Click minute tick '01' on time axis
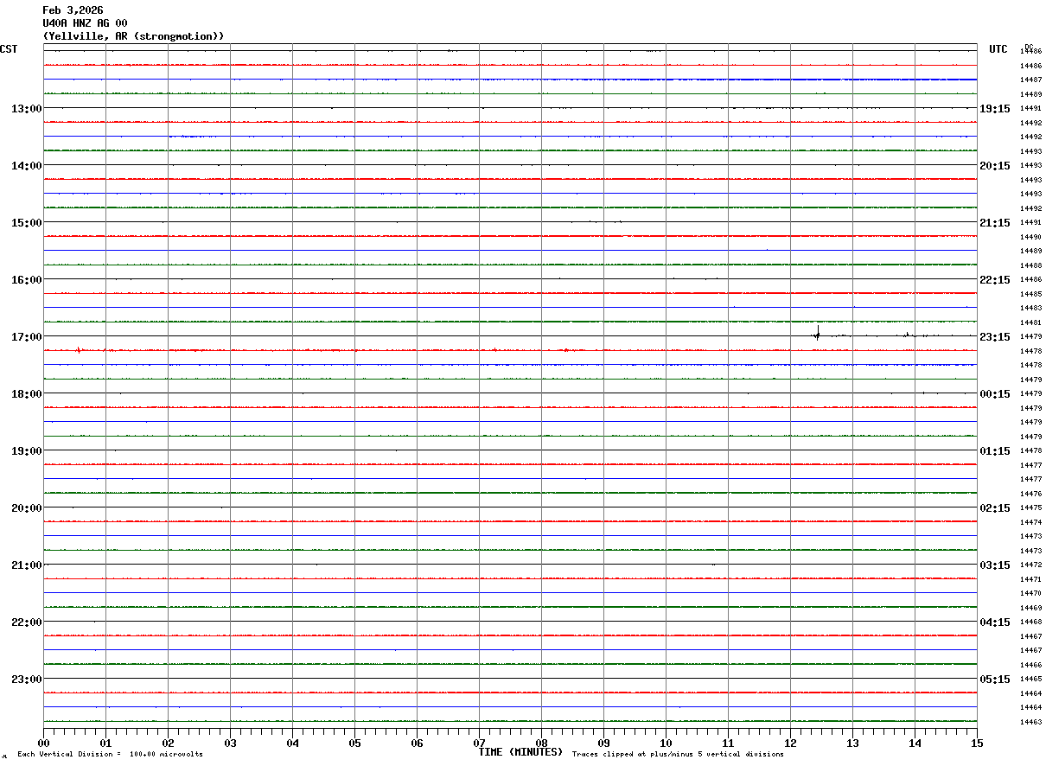1046x766 pixels. click(x=105, y=743)
